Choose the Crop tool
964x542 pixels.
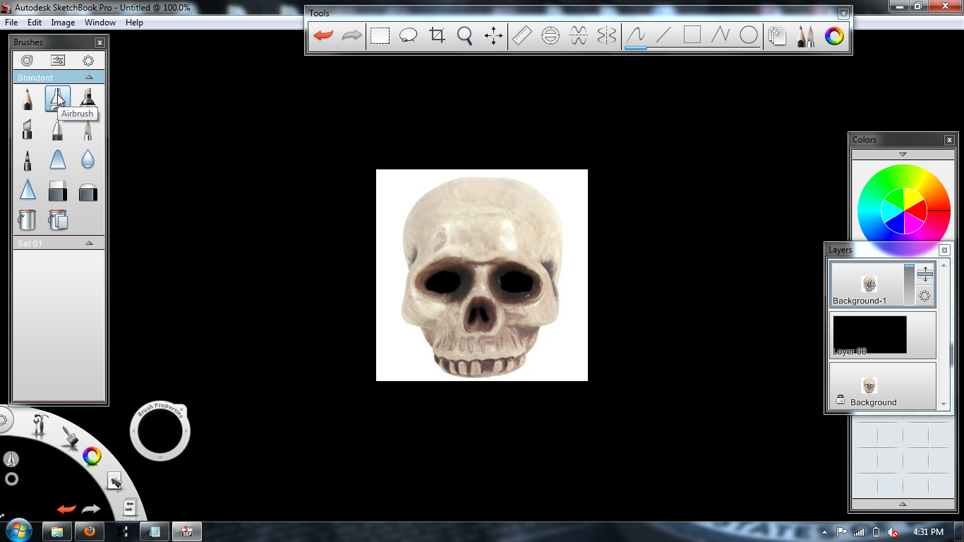(x=437, y=35)
